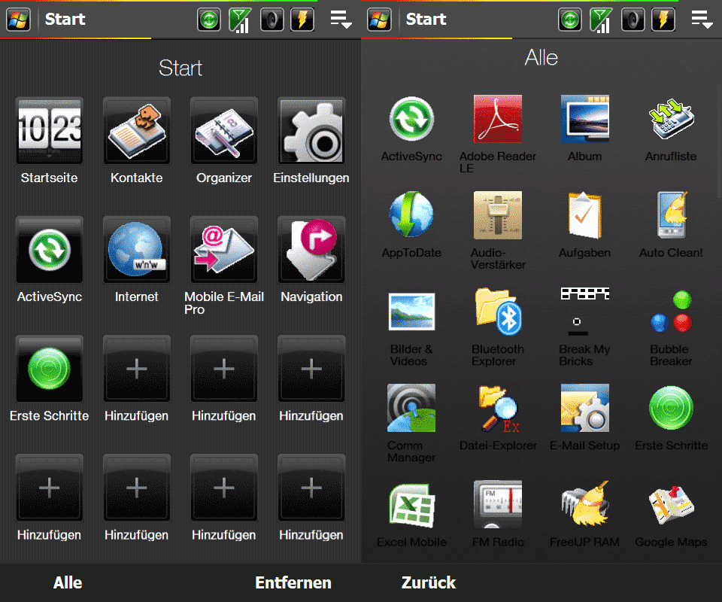The height and width of the screenshot is (602, 722).
Task: Open the Internet globe browser
Action: click(x=137, y=250)
